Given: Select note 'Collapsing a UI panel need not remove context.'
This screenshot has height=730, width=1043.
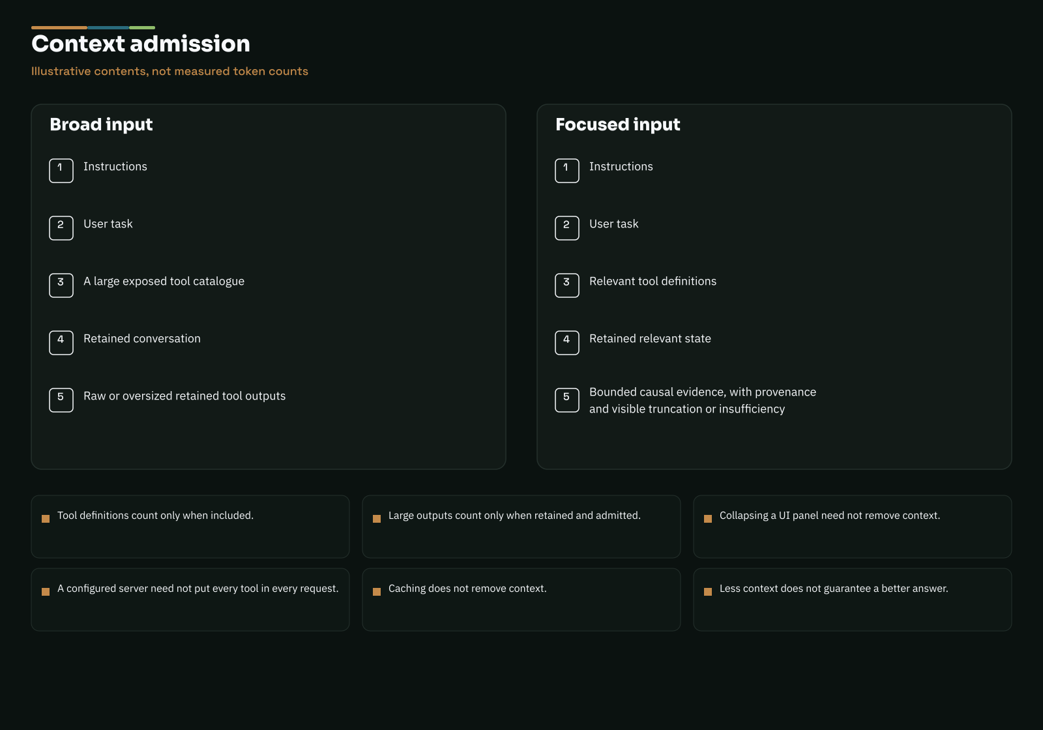Looking at the screenshot, I should (x=830, y=516).
